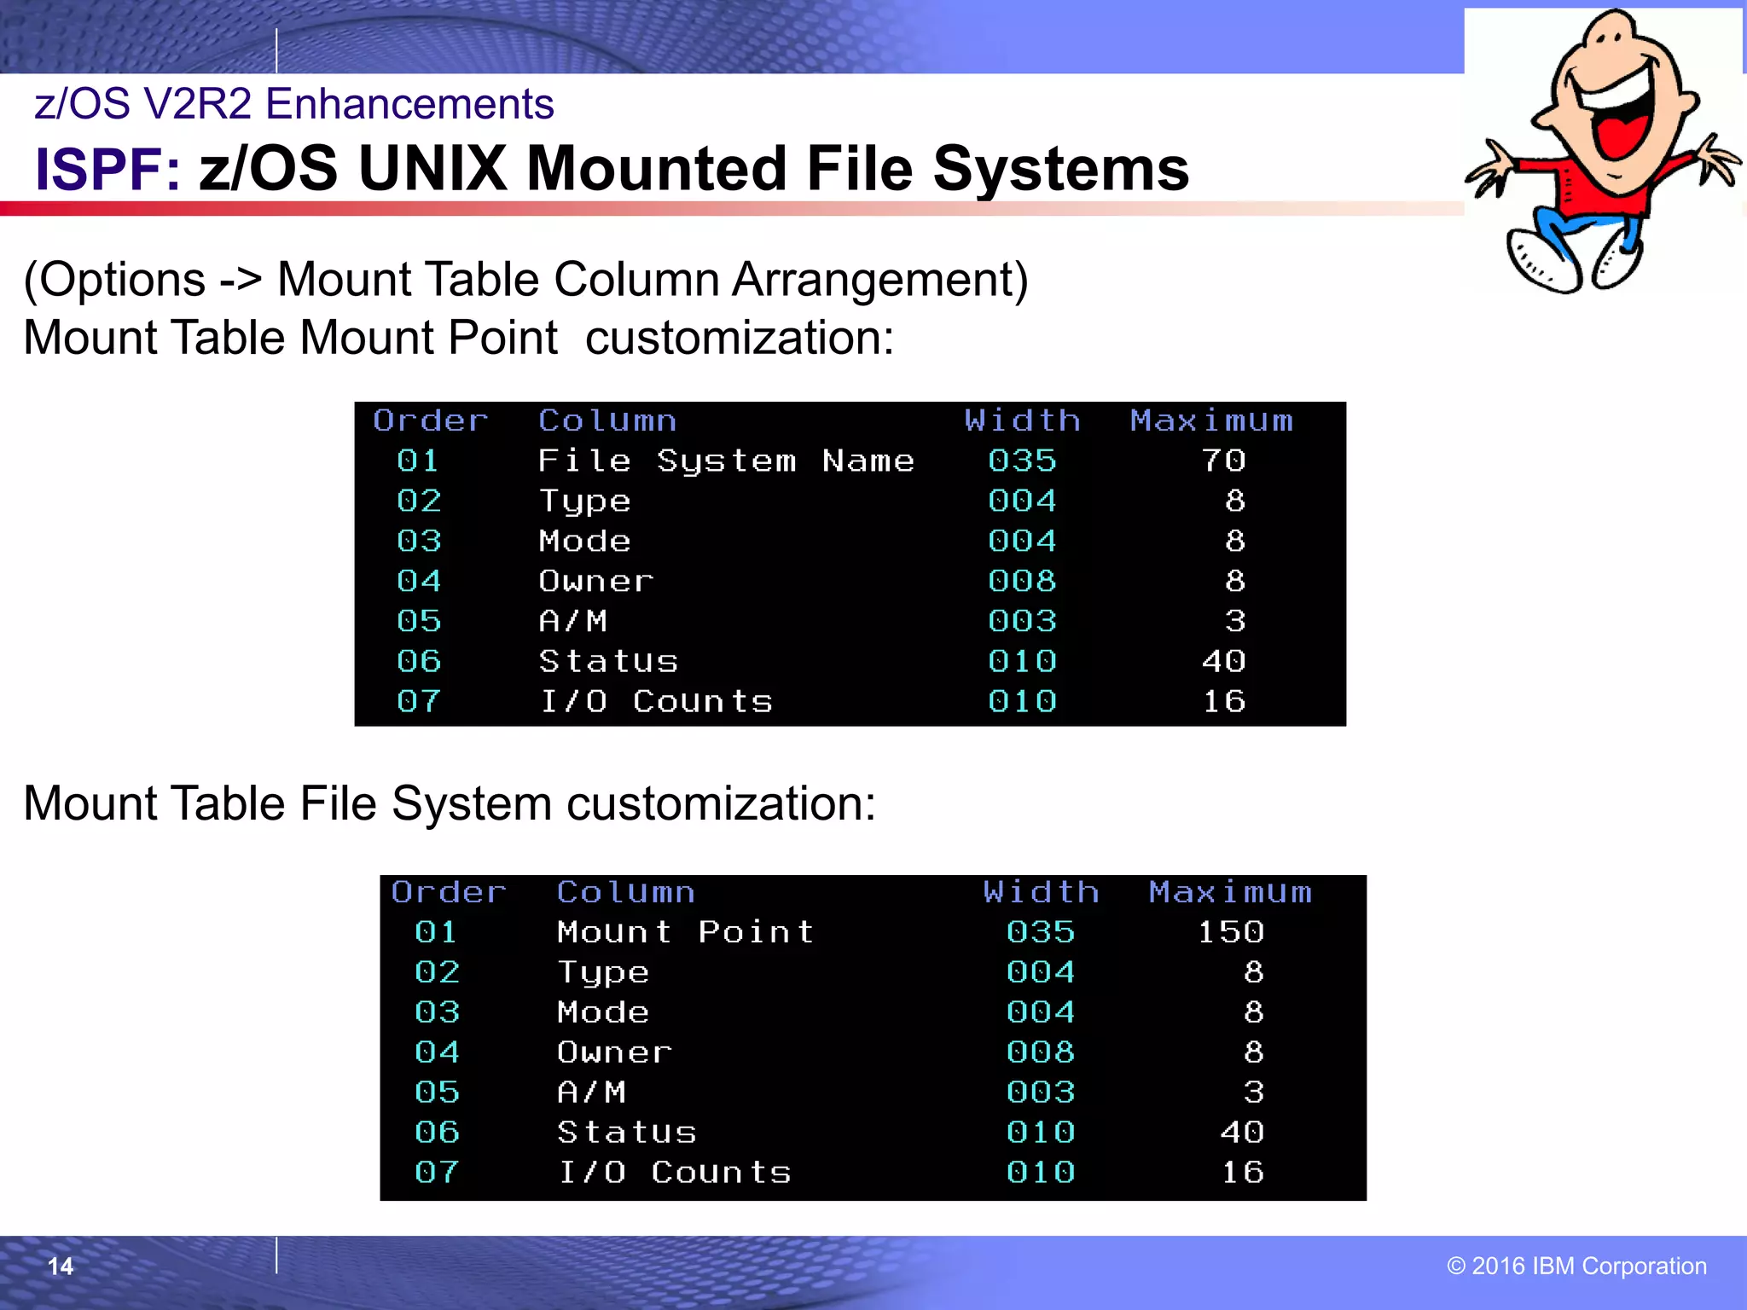This screenshot has height=1310, width=1747.
Task: Click Width 003 in A/M row, Mount Point table
Action: pyautogui.click(x=1041, y=1093)
